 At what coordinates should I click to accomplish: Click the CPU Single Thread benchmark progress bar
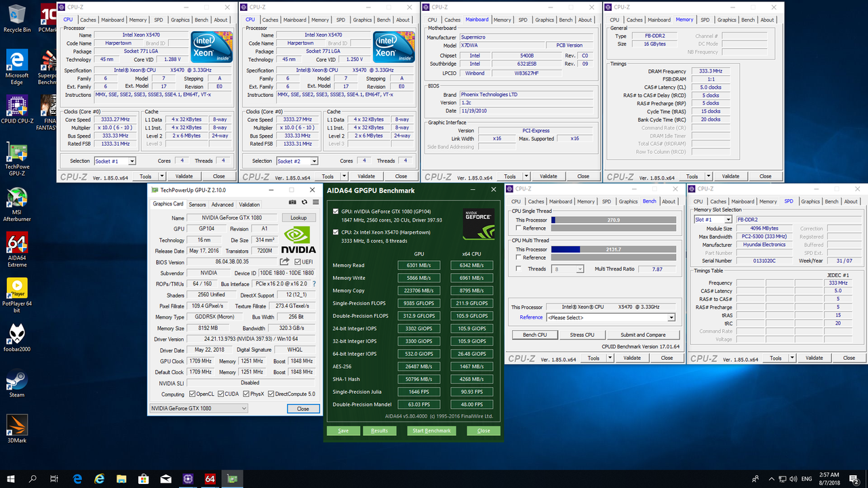pyautogui.click(x=612, y=220)
